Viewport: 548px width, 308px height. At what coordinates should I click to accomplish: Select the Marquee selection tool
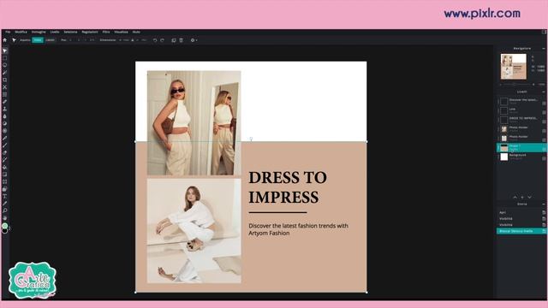[4, 58]
